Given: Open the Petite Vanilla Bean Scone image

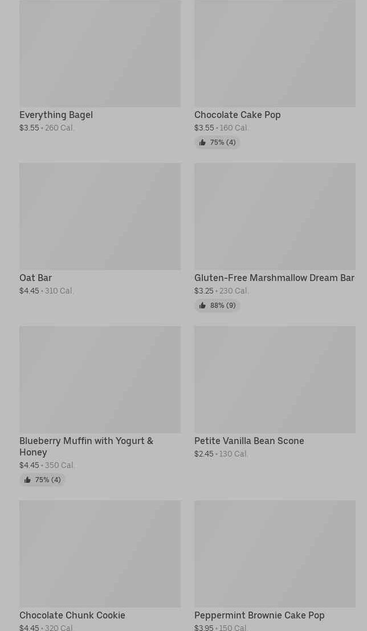Looking at the screenshot, I should pyautogui.click(x=275, y=379).
